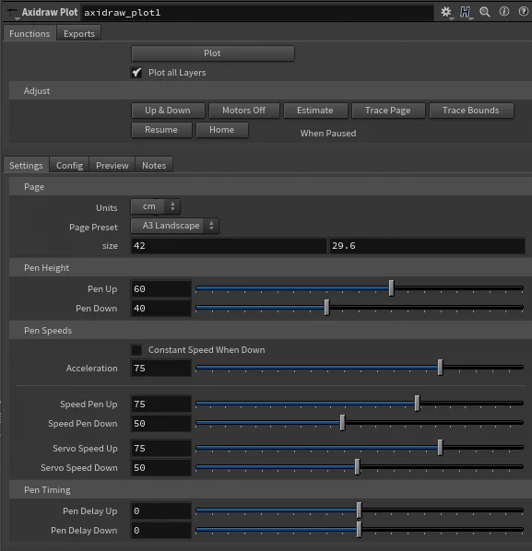Open the node info (i) icon
Screen dimensions: 532x551
504,12
